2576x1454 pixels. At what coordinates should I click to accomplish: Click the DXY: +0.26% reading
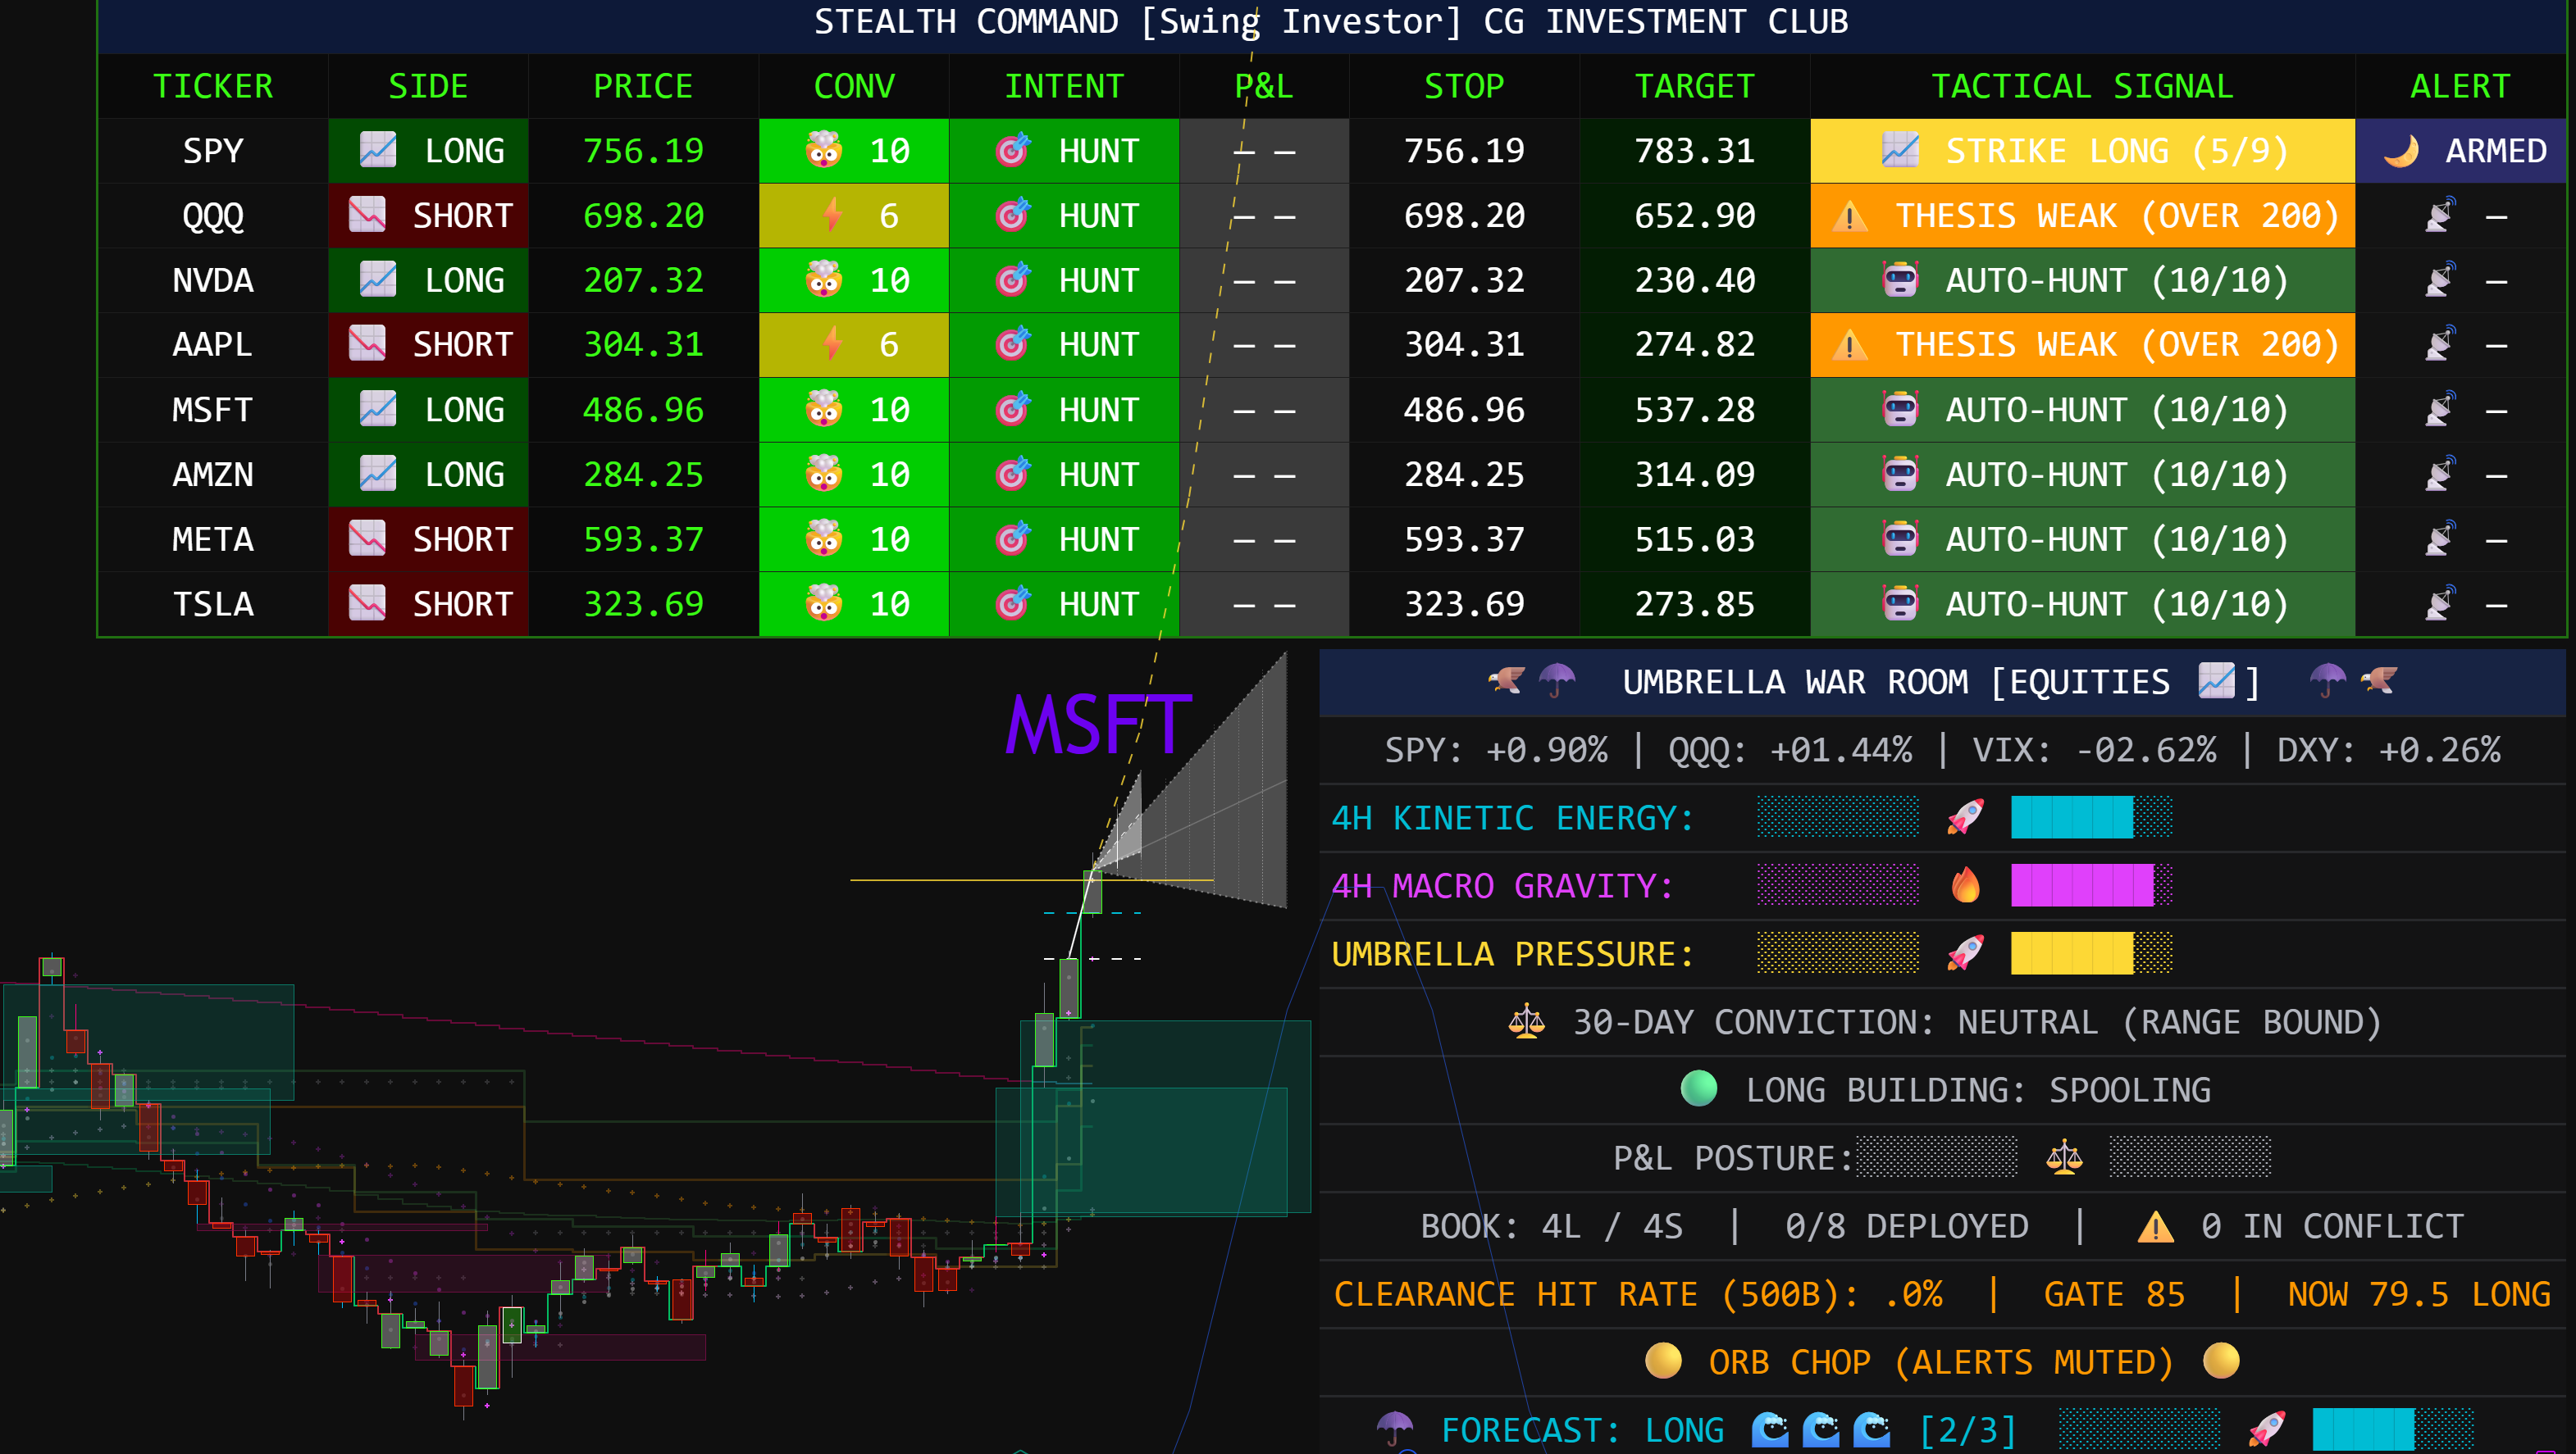coord(2389,749)
